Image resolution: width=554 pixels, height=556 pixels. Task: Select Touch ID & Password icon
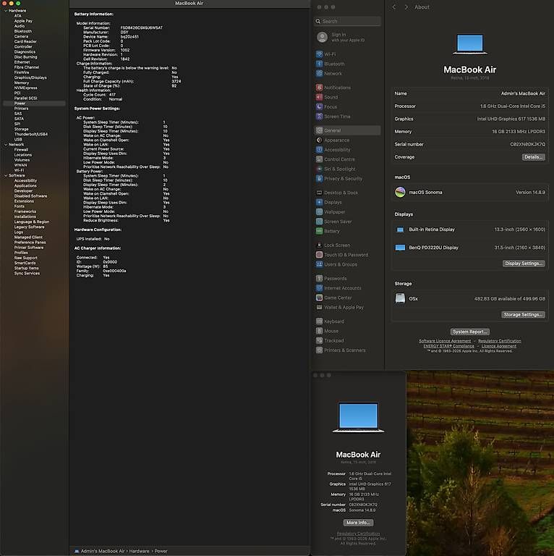[x=319, y=255]
